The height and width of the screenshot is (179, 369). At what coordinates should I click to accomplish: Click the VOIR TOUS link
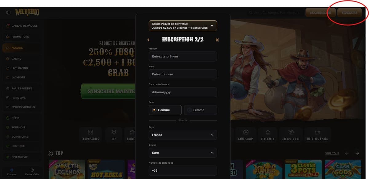[332, 153]
